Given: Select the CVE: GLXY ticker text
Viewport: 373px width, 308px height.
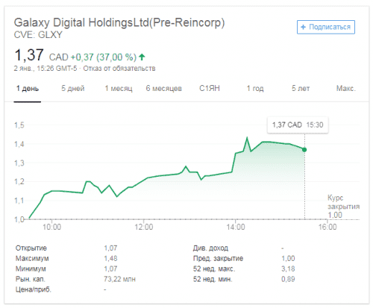Looking at the screenshot, I should pos(38,35).
